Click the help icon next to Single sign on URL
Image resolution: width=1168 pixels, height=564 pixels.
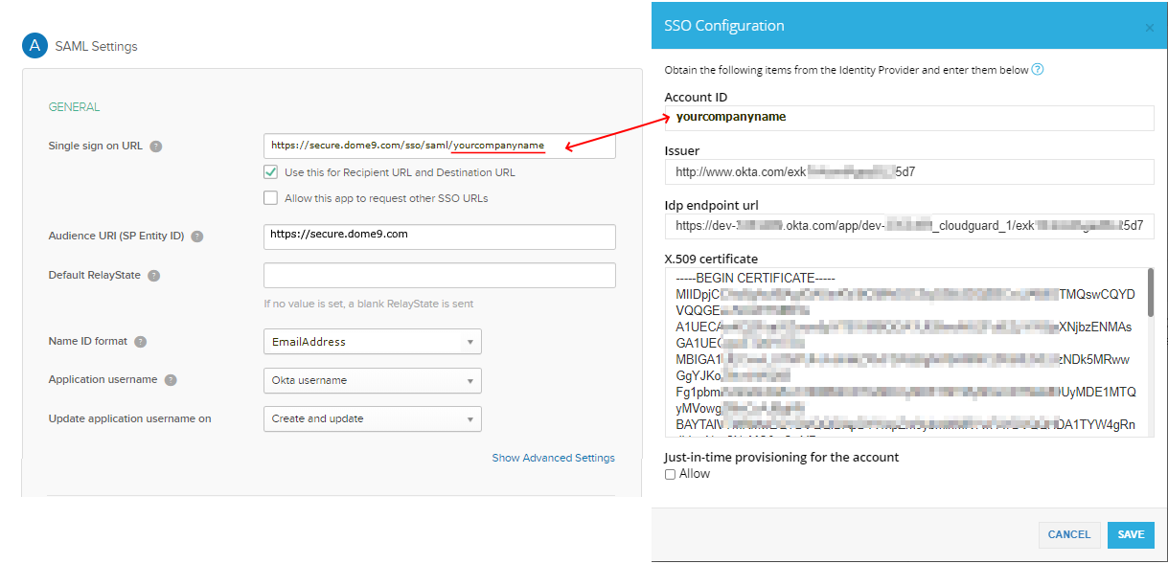coord(158,146)
